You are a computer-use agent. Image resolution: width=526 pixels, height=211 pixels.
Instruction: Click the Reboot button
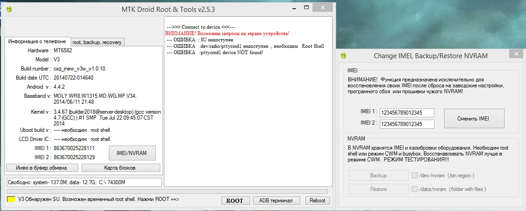[x=317, y=201]
